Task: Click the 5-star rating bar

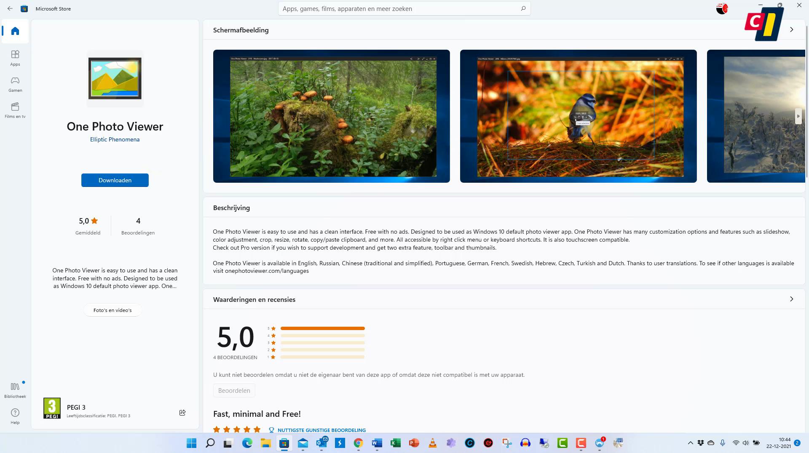Action: [x=322, y=328]
